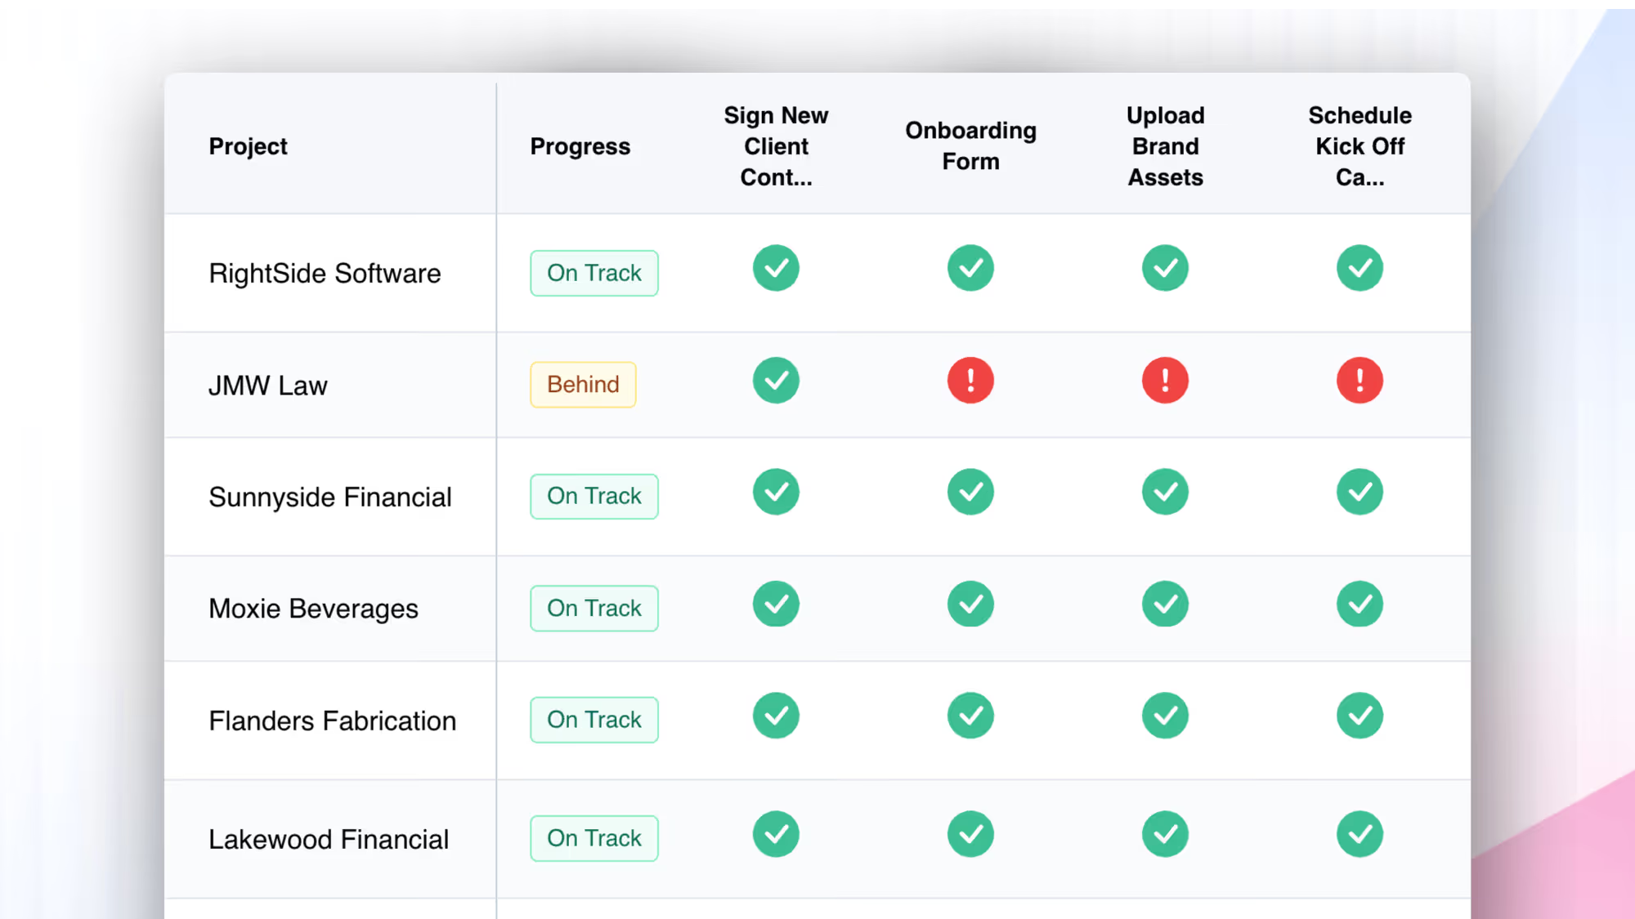Image resolution: width=1635 pixels, height=919 pixels.
Task: Click Flanders Fabrication's Upload Brand Assets checkmark
Action: (x=1165, y=716)
